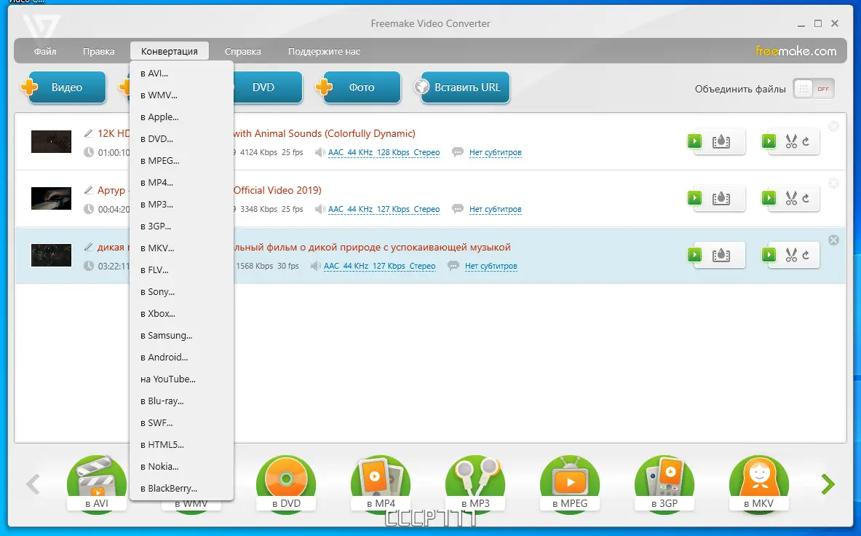Image resolution: width=861 pixels, height=536 pixels.
Task: Show previous formats with left arrow
Action: [x=33, y=484]
